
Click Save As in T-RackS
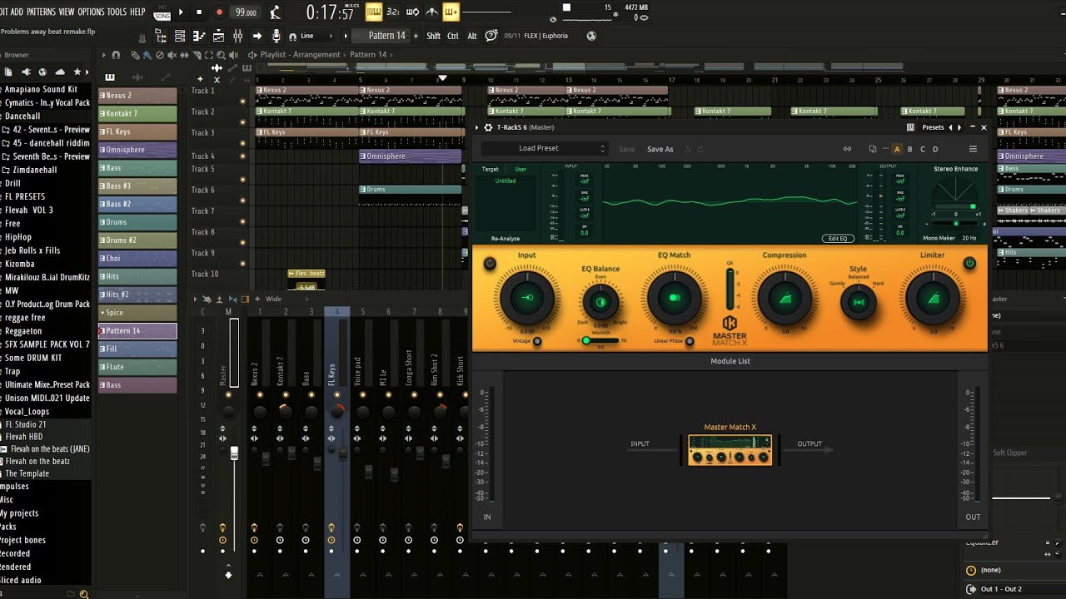click(660, 149)
